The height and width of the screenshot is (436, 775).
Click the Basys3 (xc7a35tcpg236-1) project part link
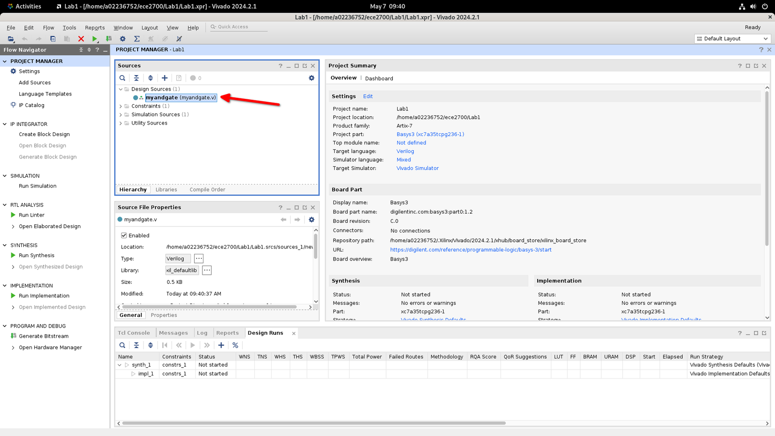[430, 134]
